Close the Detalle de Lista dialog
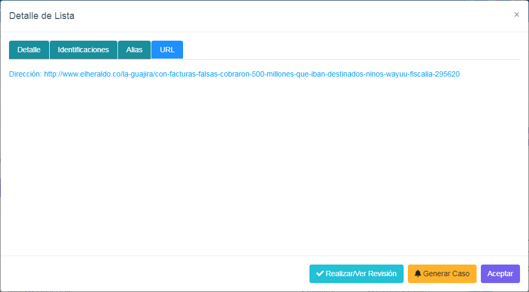The height and width of the screenshot is (292, 529). click(516, 15)
